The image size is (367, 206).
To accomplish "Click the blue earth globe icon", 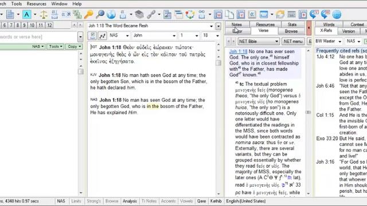I will pyautogui.click(x=111, y=14).
